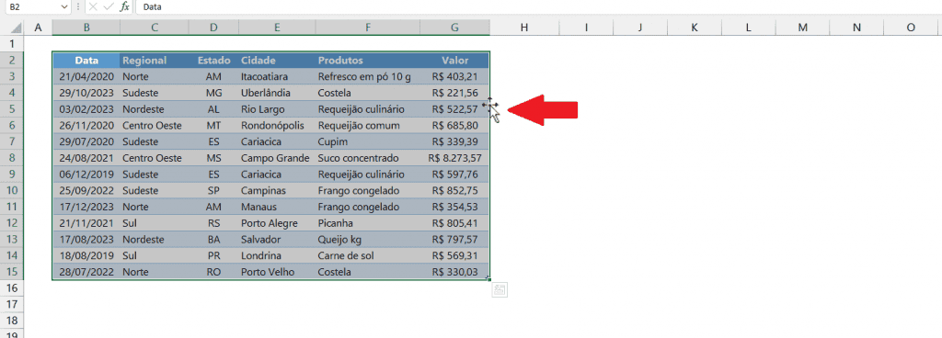
Task: Select the cell Cupim
Action: pos(368,141)
